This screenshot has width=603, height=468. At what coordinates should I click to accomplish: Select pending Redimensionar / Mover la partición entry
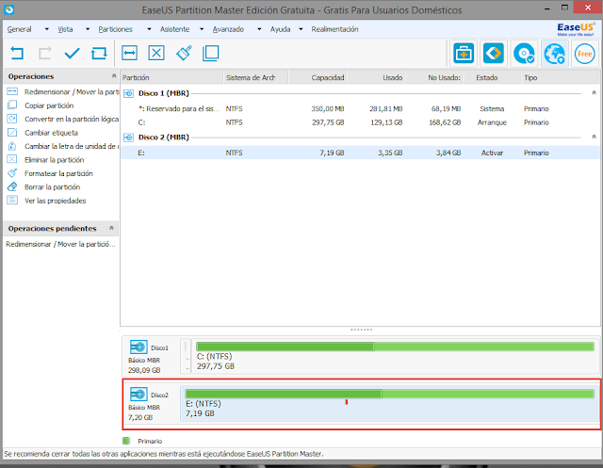(60, 244)
